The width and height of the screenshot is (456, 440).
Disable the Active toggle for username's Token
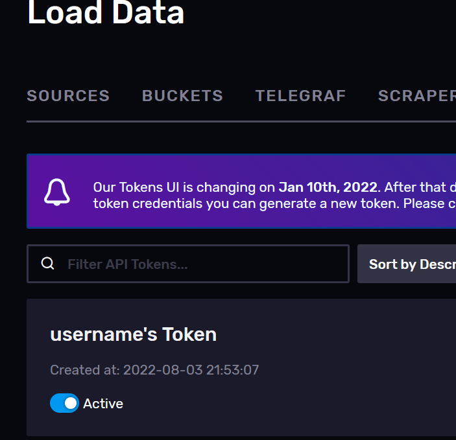[64, 403]
